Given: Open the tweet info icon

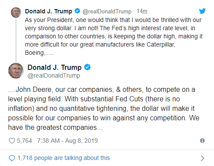Looking at the screenshot, I should [202, 141].
